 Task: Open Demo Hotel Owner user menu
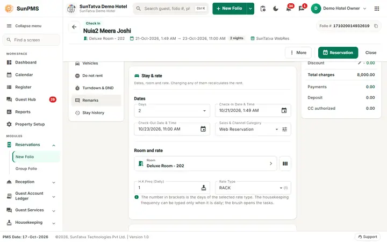click(x=339, y=9)
